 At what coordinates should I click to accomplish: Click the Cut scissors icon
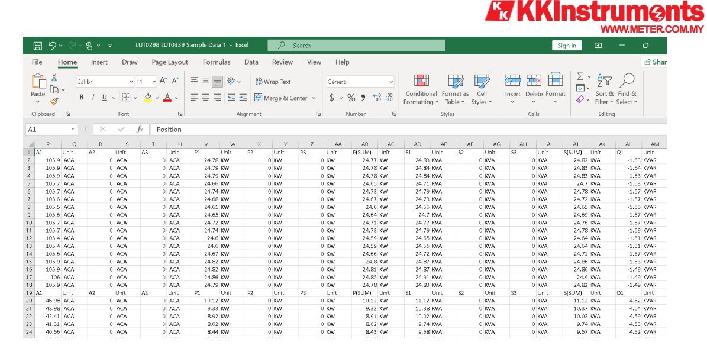point(54,78)
